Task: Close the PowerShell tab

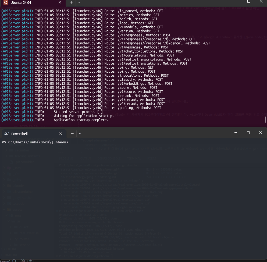Action: [x=61, y=134]
